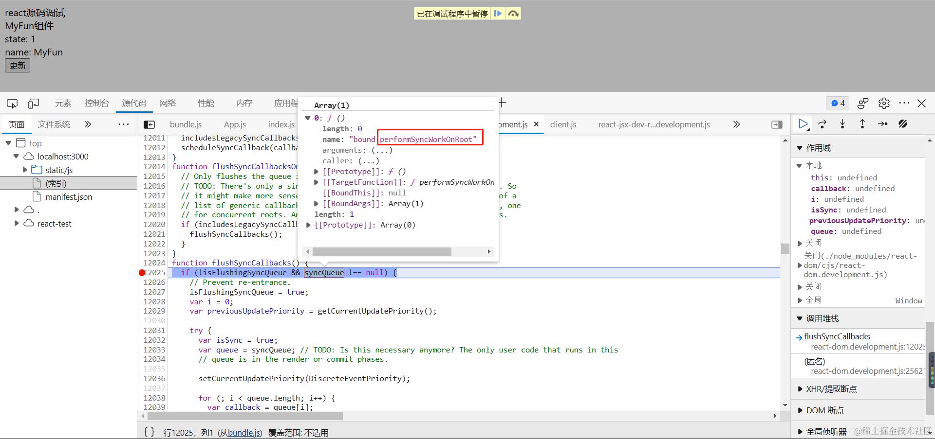This screenshot has height=439, width=935.
Task: Toggle device emulation icon
Action: [34, 103]
